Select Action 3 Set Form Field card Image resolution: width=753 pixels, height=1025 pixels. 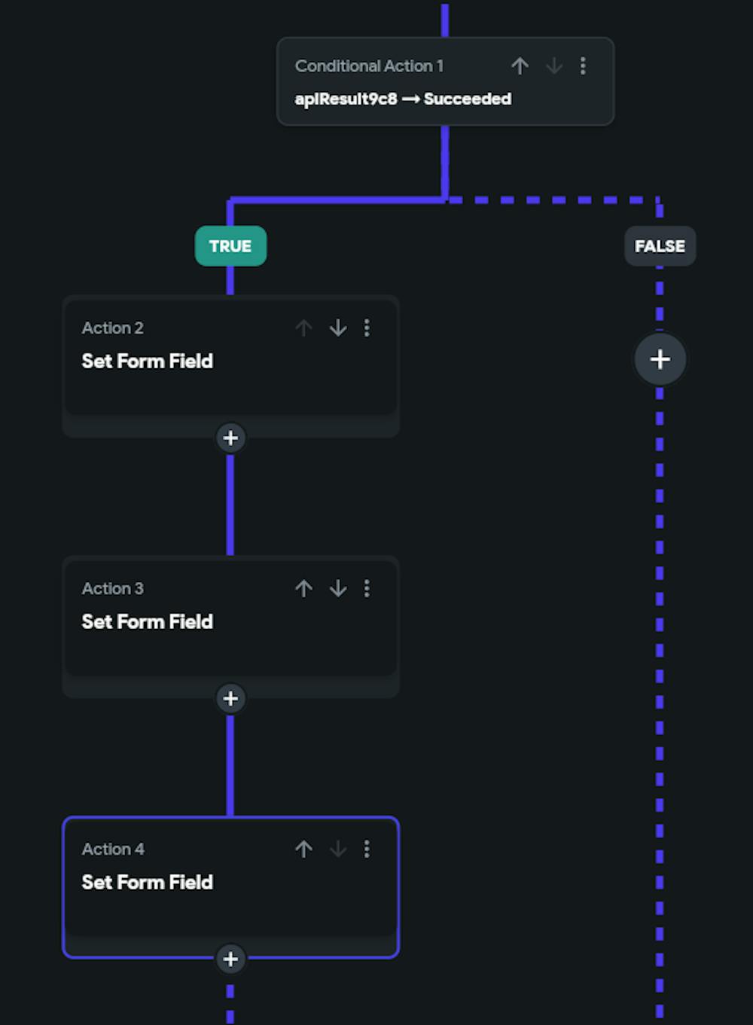tap(230, 627)
